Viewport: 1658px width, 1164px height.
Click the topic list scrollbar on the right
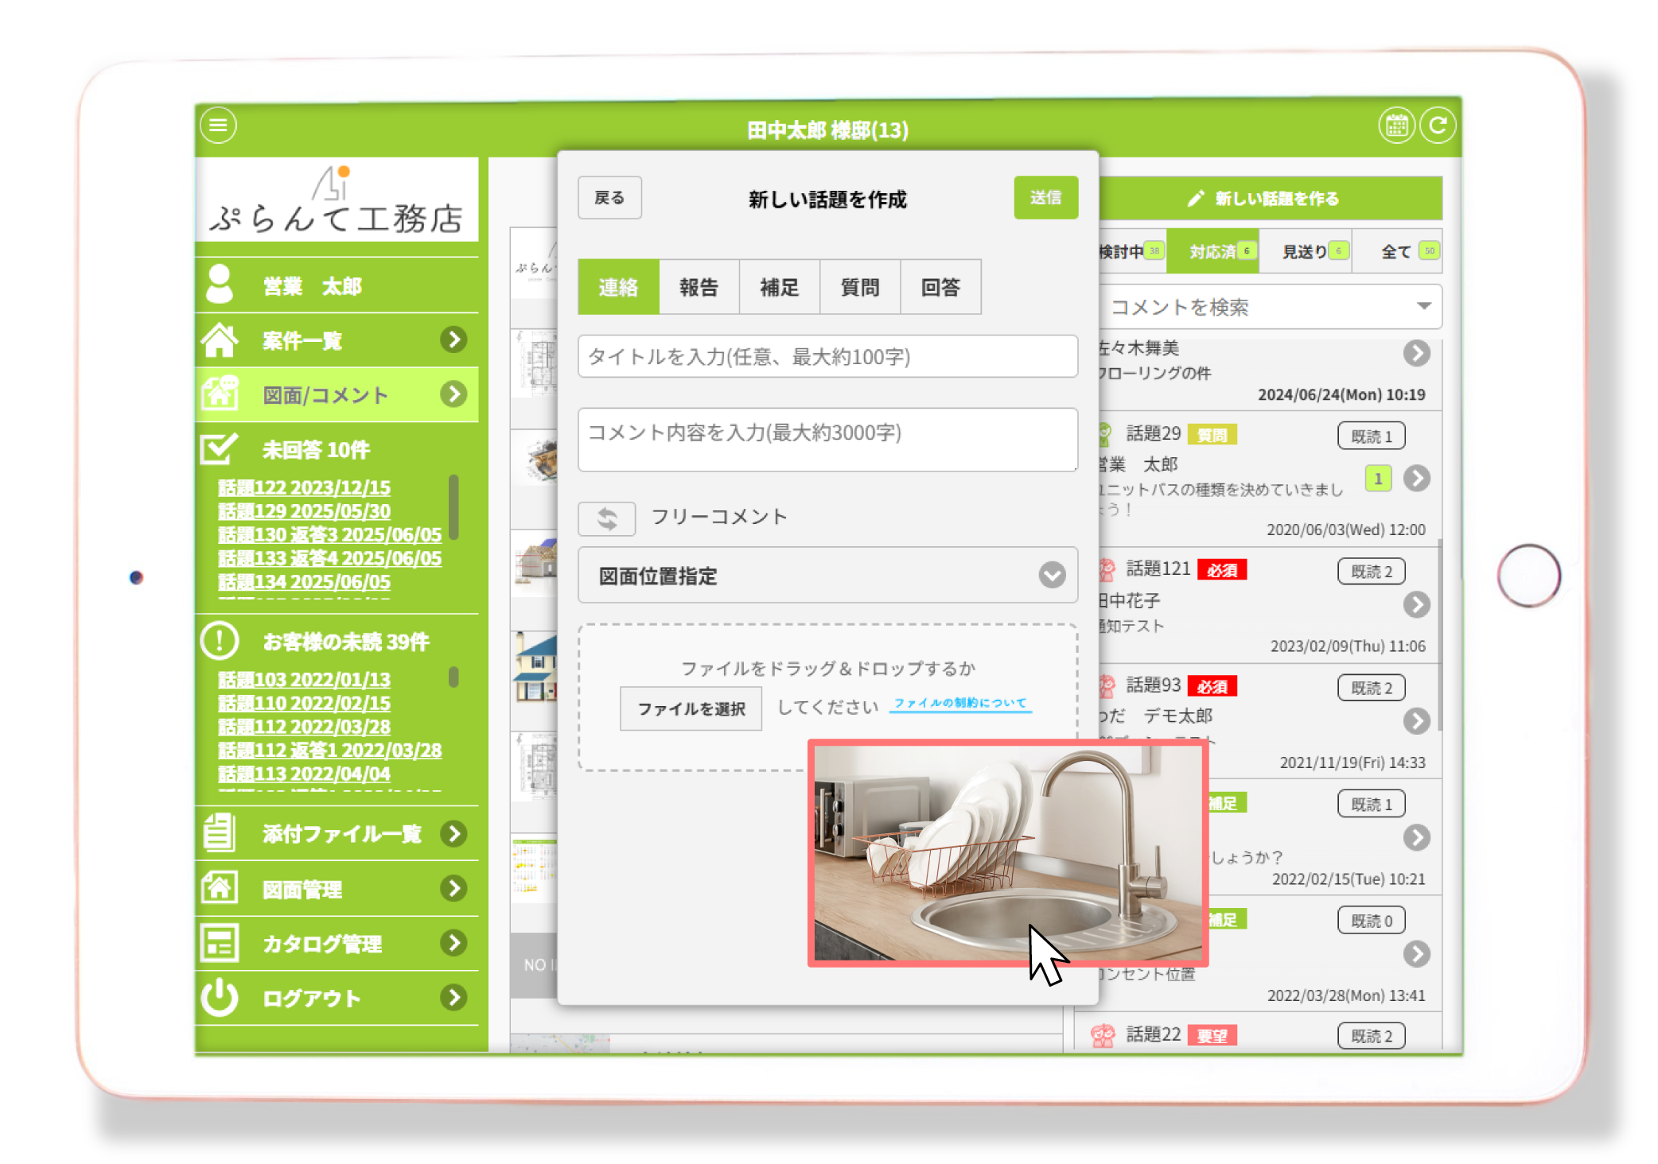(1440, 636)
